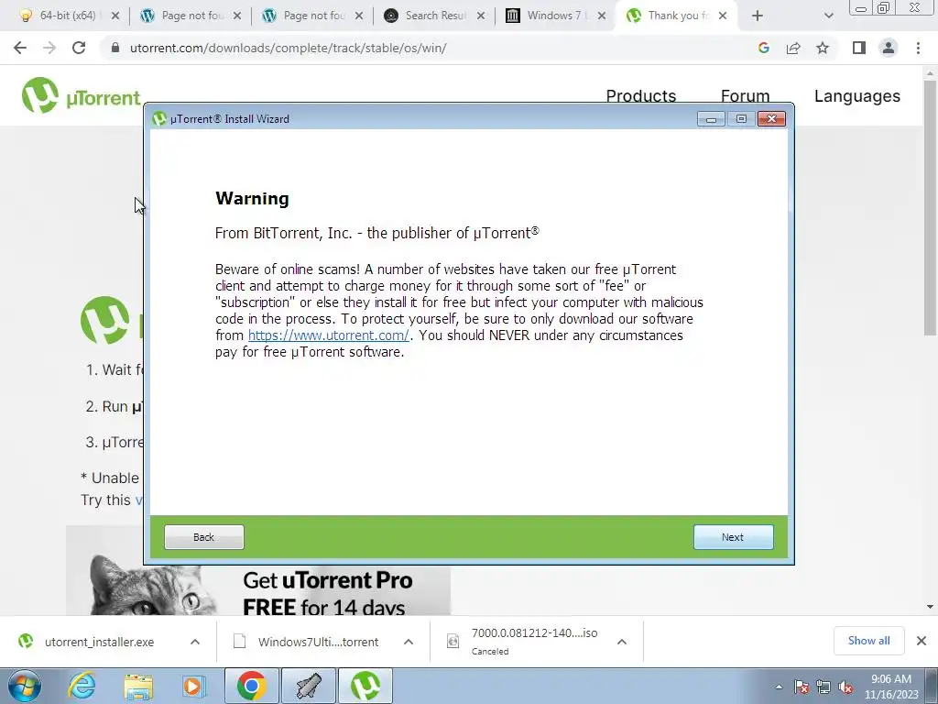Screen dimensions: 938x704
Task: Click the Google icon in the address bar
Action: point(763,48)
